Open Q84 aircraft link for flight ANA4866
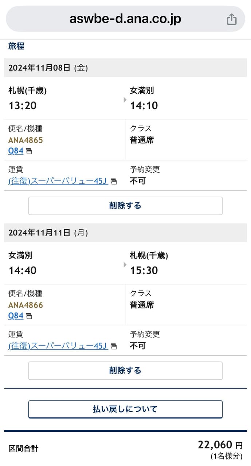The width and height of the screenshot is (251, 466). point(16,316)
